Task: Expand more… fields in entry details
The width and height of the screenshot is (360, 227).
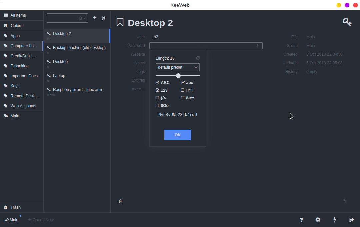Action: (x=138, y=89)
